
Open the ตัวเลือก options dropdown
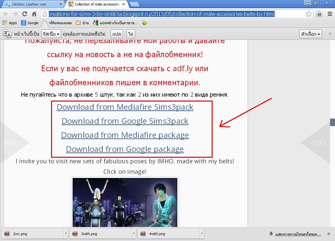click(310, 34)
